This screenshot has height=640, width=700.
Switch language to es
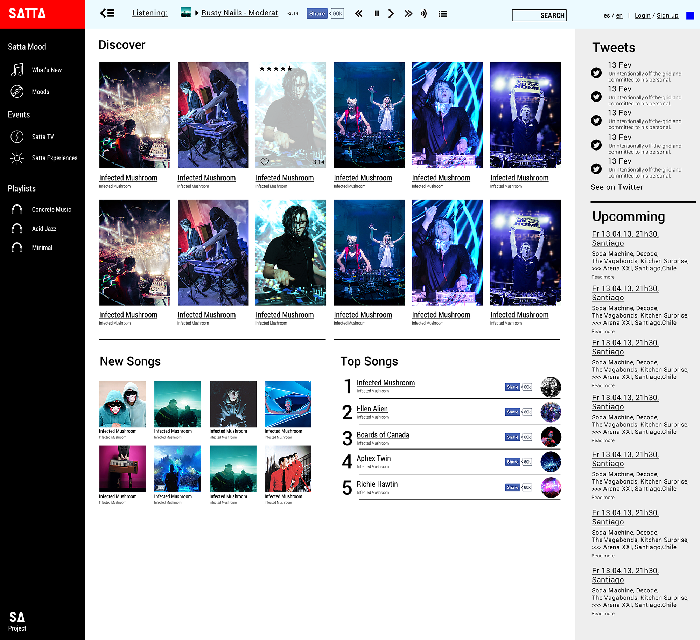pyautogui.click(x=607, y=15)
